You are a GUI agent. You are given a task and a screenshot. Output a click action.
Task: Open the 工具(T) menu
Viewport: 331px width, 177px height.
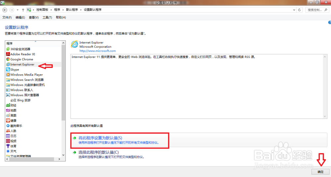(47, 18)
